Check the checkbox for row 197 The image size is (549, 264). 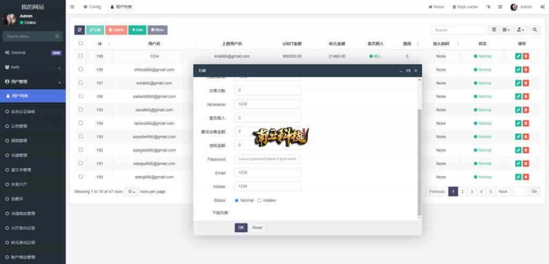pyautogui.click(x=81, y=82)
